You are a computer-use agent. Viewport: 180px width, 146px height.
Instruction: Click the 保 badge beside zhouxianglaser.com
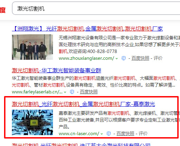point(124,58)
